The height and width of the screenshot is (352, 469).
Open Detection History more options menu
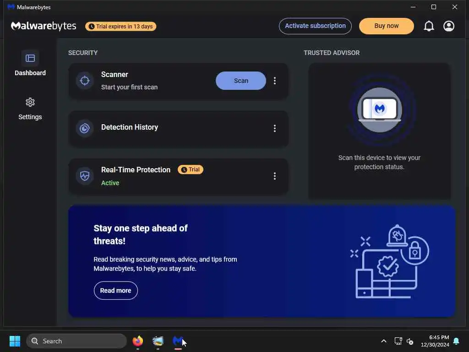[x=275, y=128]
